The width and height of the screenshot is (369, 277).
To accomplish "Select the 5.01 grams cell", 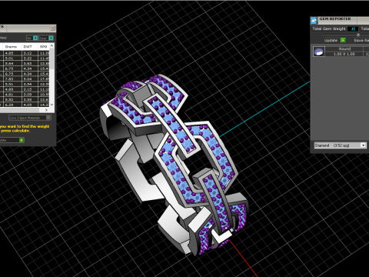I will (x=12, y=58).
